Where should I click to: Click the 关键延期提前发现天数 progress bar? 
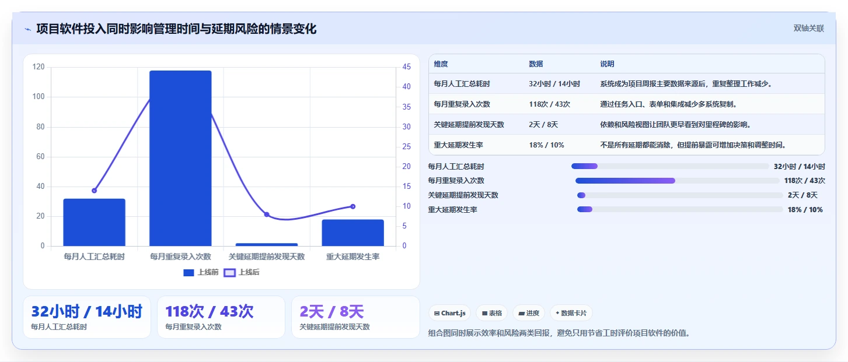(x=679, y=195)
